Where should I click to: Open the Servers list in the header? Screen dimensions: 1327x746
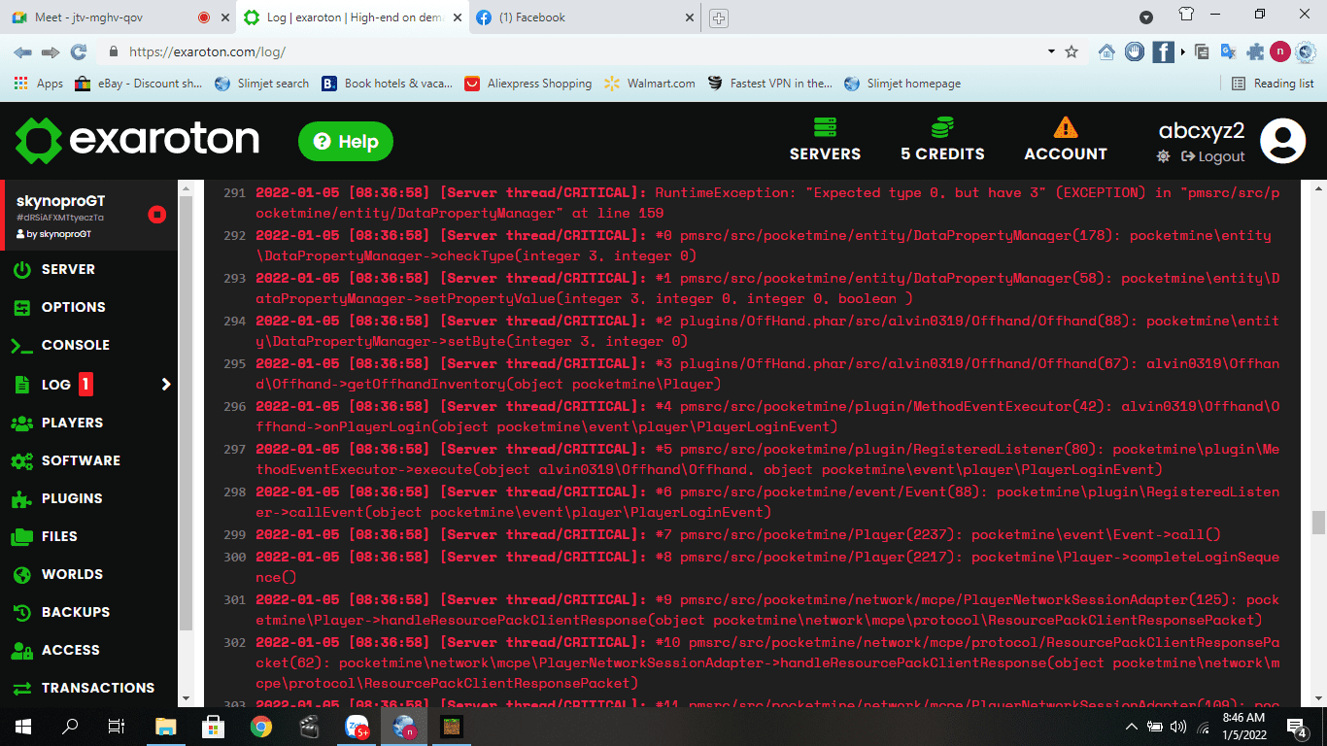[x=825, y=140]
